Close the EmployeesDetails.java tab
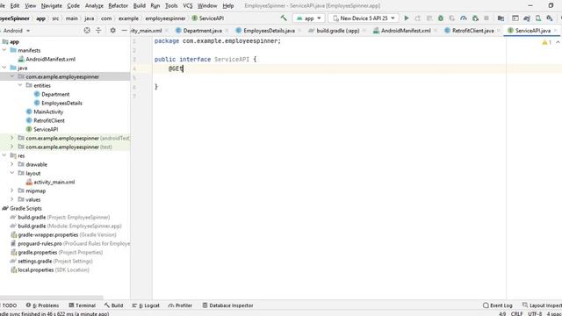The height and width of the screenshot is (316, 562). point(299,31)
